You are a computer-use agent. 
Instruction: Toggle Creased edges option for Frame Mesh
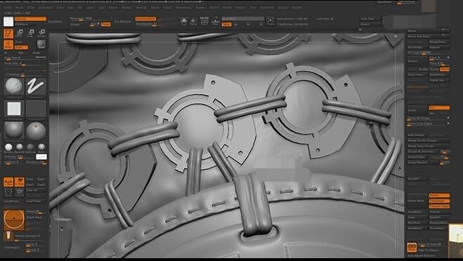tap(439, 206)
